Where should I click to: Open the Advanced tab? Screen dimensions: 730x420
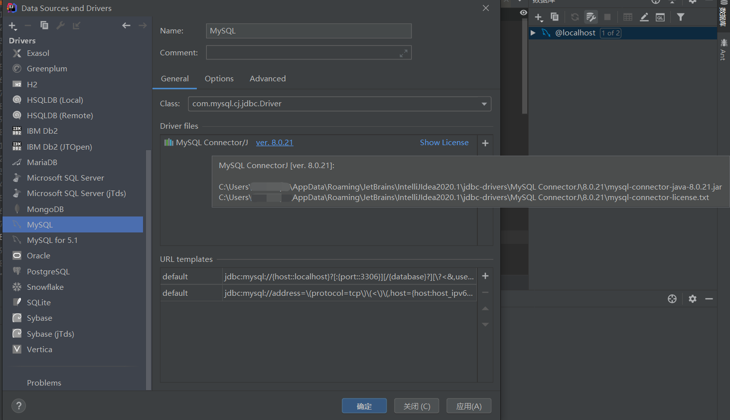(x=268, y=79)
